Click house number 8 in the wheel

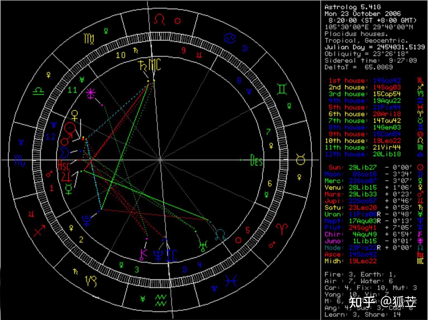coord(239,81)
